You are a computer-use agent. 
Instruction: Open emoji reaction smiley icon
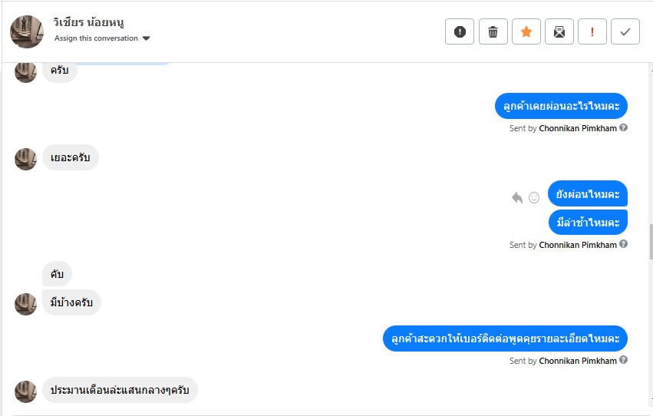pyautogui.click(x=534, y=197)
